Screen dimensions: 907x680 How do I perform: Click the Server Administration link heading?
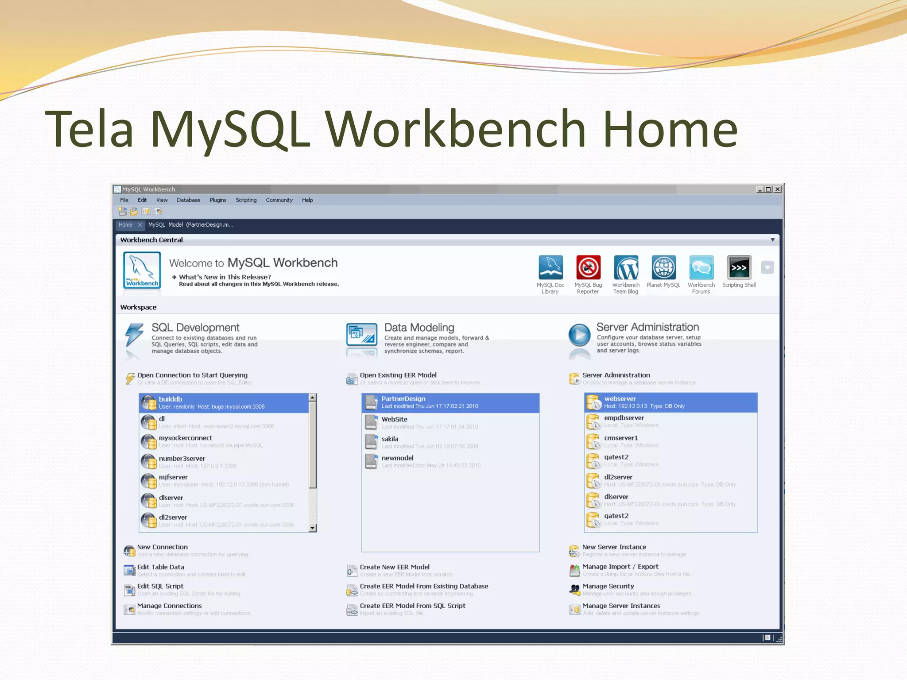616,375
